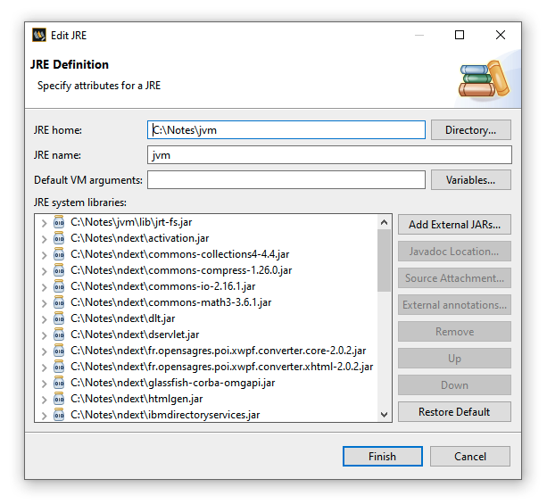This screenshot has width=547, height=504.
Task: Expand commons-math3-3.6.1.jar tree arrow
Action: (x=44, y=302)
